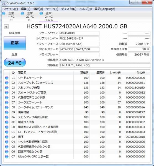Click the status icon for ID C5
The width and height of the screenshot is (154, 166).
(7, 147)
